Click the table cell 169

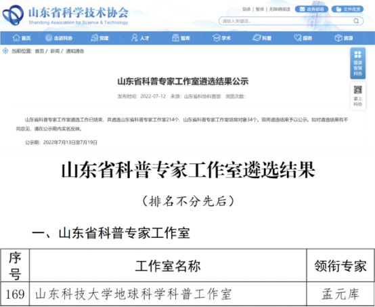[15, 294]
